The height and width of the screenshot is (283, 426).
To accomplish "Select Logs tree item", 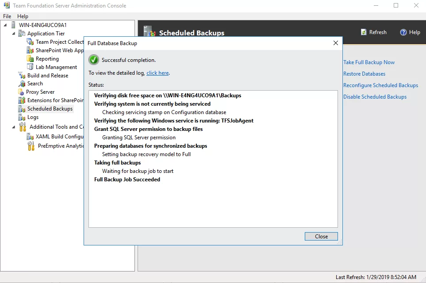I will (x=33, y=117).
